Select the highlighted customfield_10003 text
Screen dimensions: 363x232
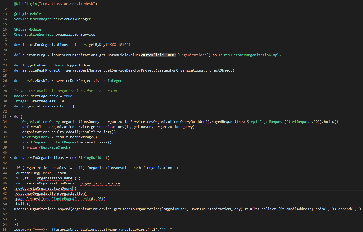[x=158, y=55]
